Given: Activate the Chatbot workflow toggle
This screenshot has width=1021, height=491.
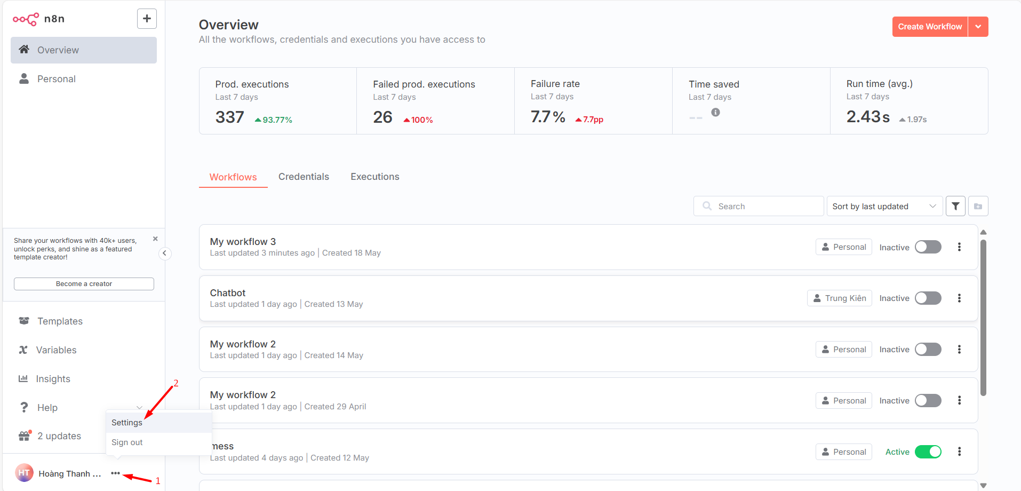Looking at the screenshot, I should 928,298.
